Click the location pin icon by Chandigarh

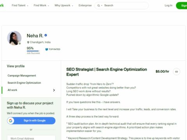click(x=28, y=42)
